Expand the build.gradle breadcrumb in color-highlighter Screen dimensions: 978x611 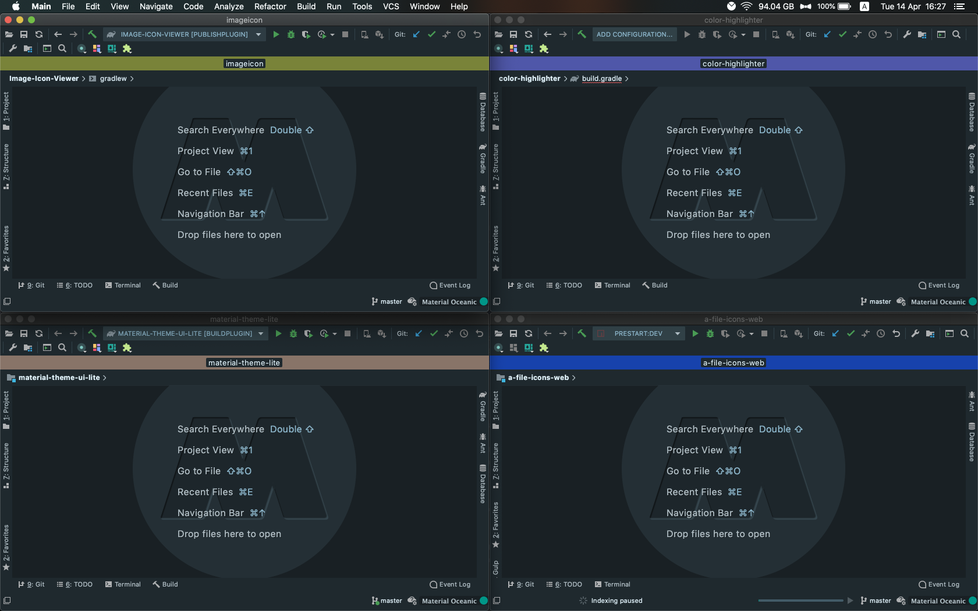(x=603, y=79)
